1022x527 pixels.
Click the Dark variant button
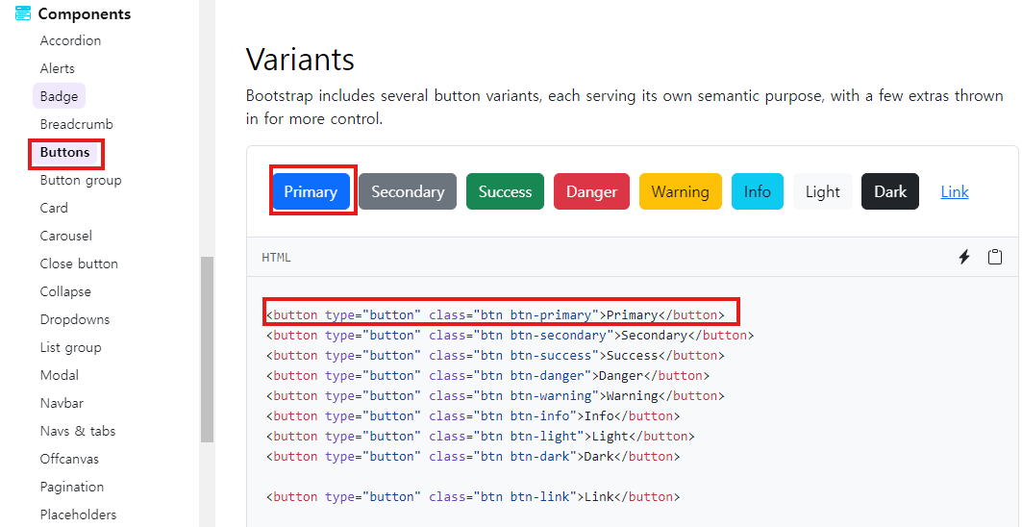pyautogui.click(x=890, y=191)
